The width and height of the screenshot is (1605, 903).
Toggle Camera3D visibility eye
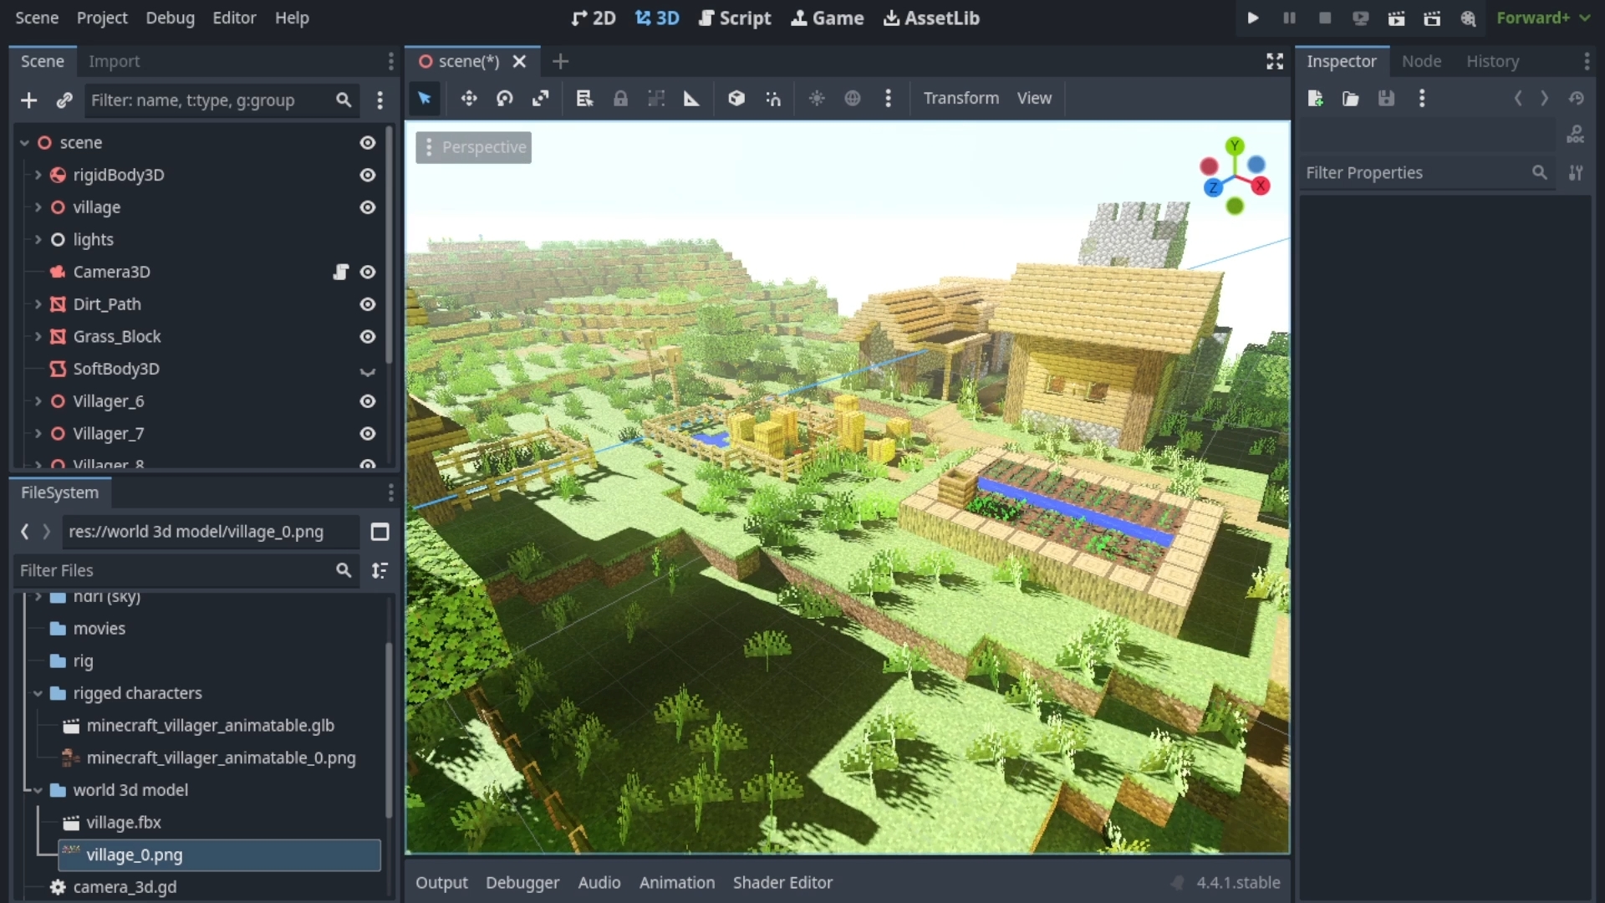[368, 272]
